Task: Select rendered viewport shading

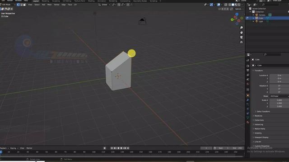Action: pyautogui.click(x=239, y=5)
